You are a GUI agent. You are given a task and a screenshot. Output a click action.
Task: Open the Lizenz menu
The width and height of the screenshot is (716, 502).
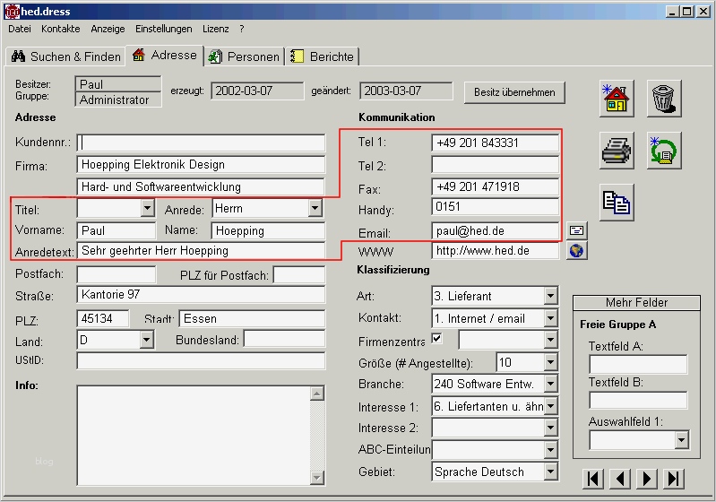click(x=216, y=29)
